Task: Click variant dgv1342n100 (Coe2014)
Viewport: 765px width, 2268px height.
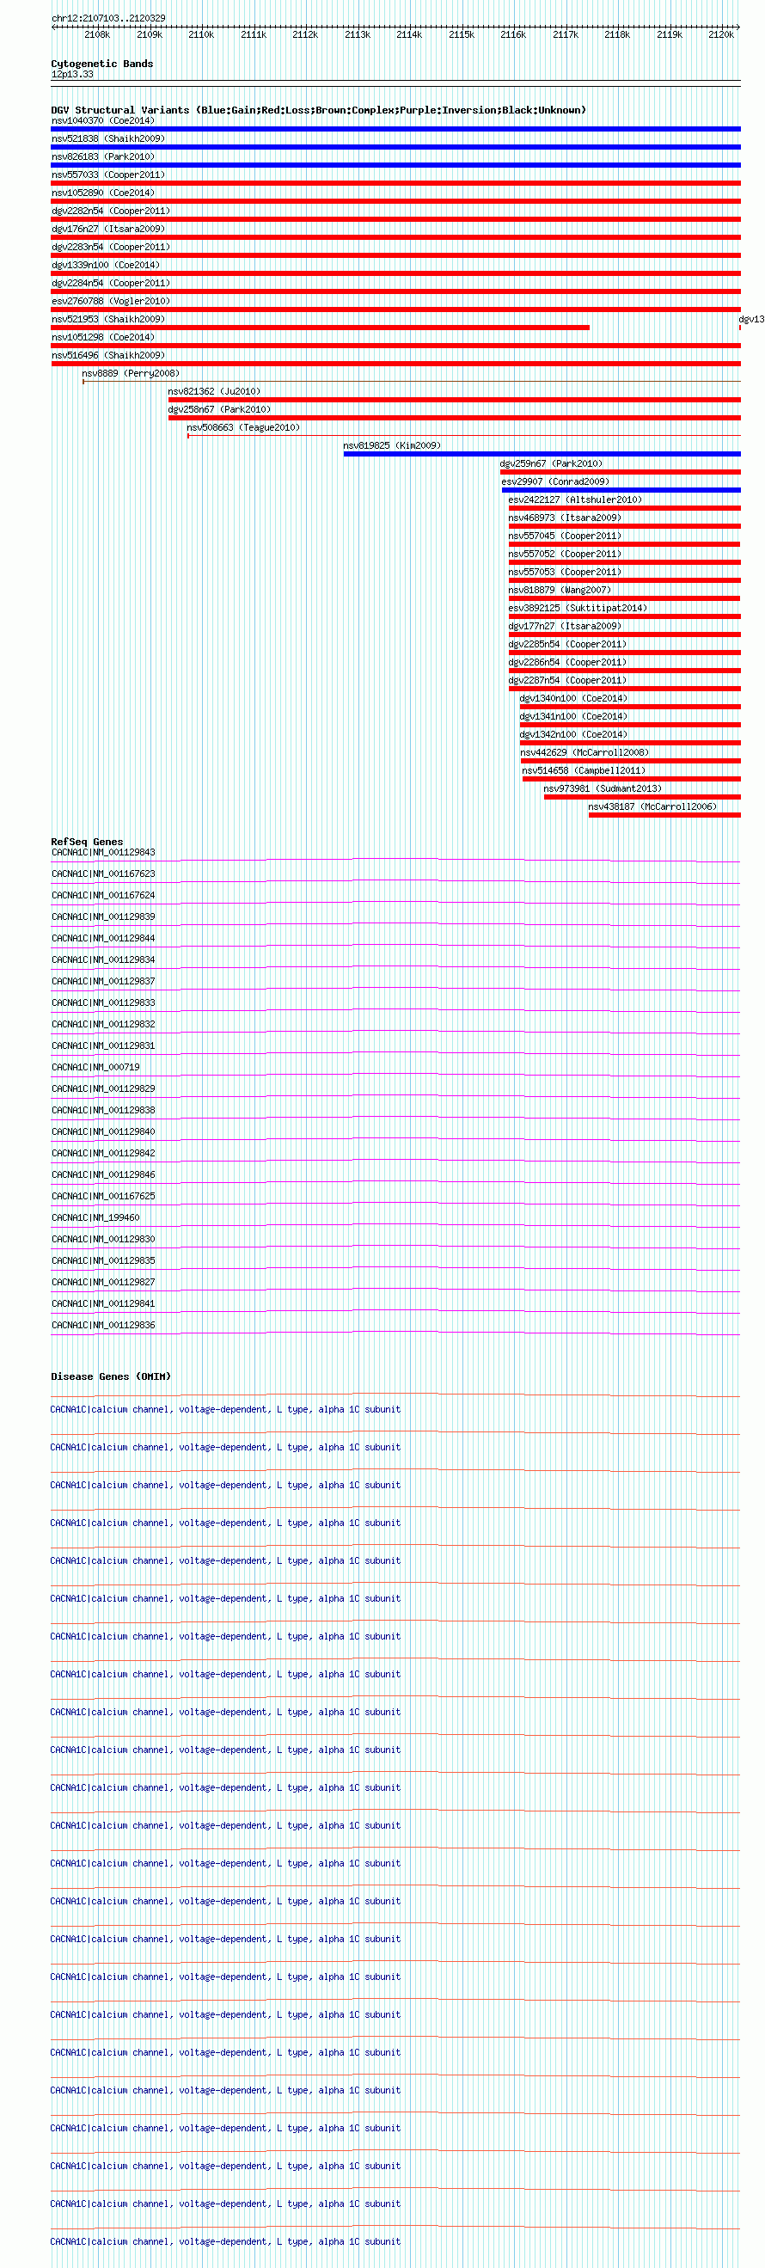Action: click(574, 734)
